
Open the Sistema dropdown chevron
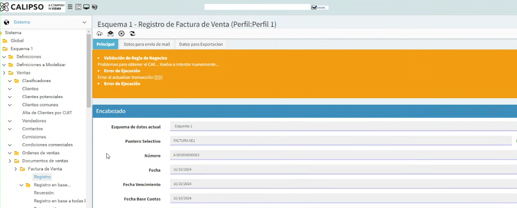click(x=84, y=22)
